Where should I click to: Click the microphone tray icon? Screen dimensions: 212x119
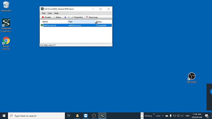tap(170, 116)
